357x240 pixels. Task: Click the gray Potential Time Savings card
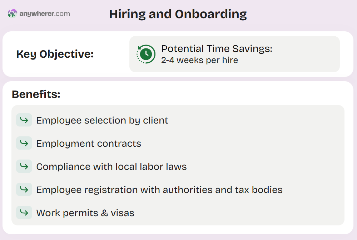click(234, 54)
